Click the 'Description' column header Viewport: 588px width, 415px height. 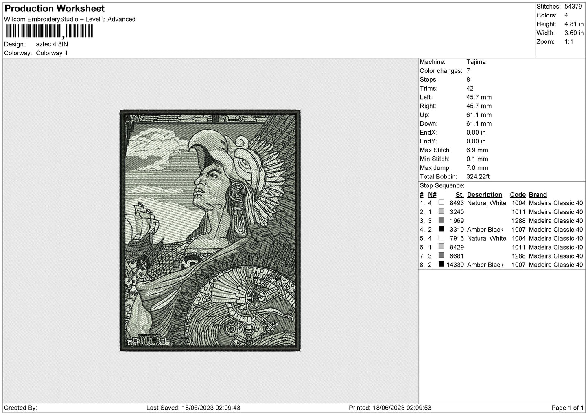485,195
